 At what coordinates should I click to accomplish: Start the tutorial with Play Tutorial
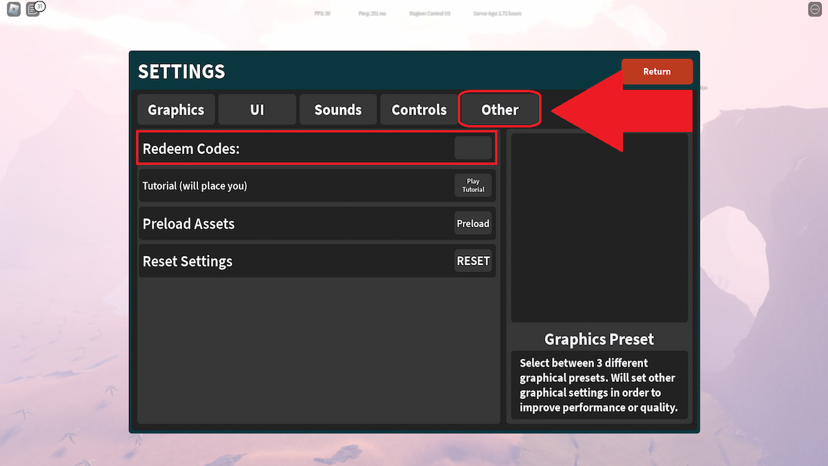[x=473, y=185]
